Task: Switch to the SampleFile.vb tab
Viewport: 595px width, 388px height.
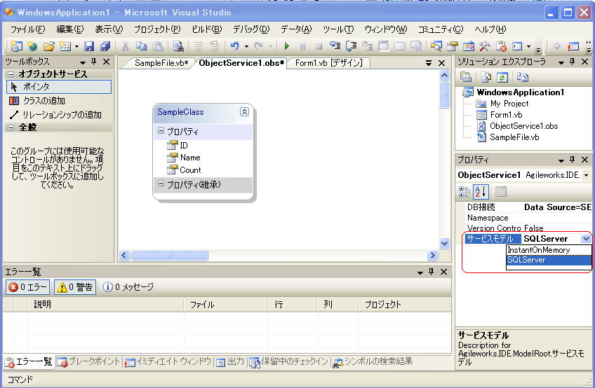Action: click(161, 63)
